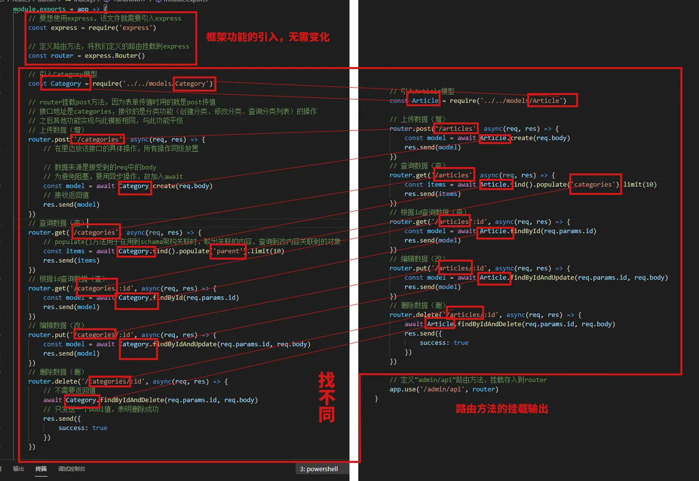Select the 终端 panel tab
The image size is (699, 481).
(x=41, y=469)
